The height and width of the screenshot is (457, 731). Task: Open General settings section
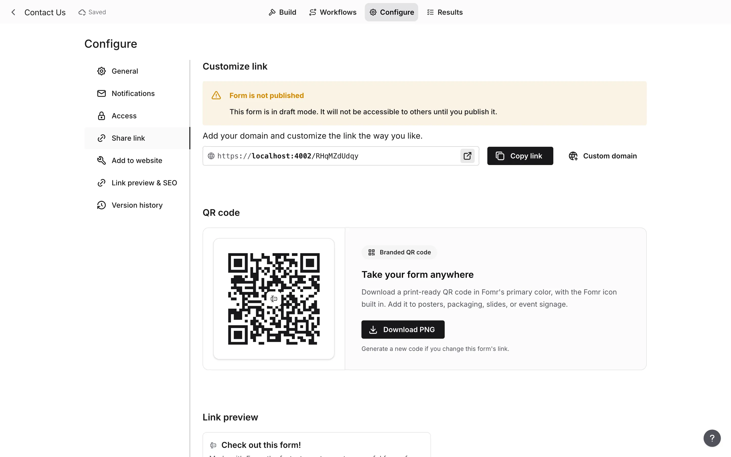tap(137, 71)
